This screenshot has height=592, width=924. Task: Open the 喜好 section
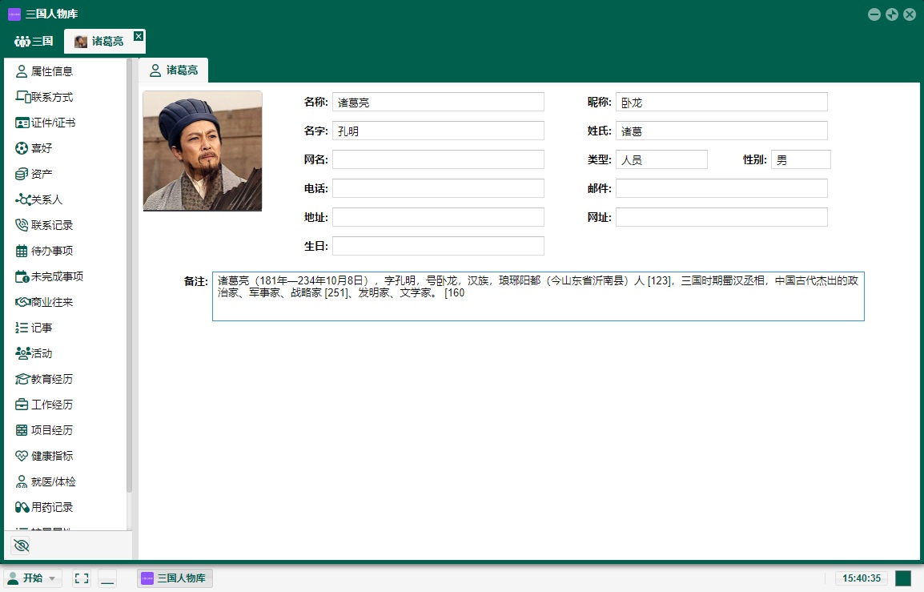pos(40,148)
